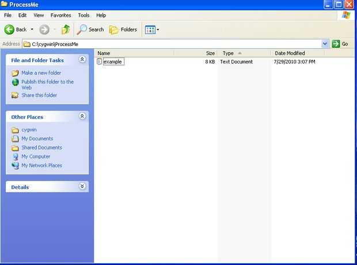Screen dimensions: 357x265
Task: Click the Up one level folder icon
Action: pos(66,29)
